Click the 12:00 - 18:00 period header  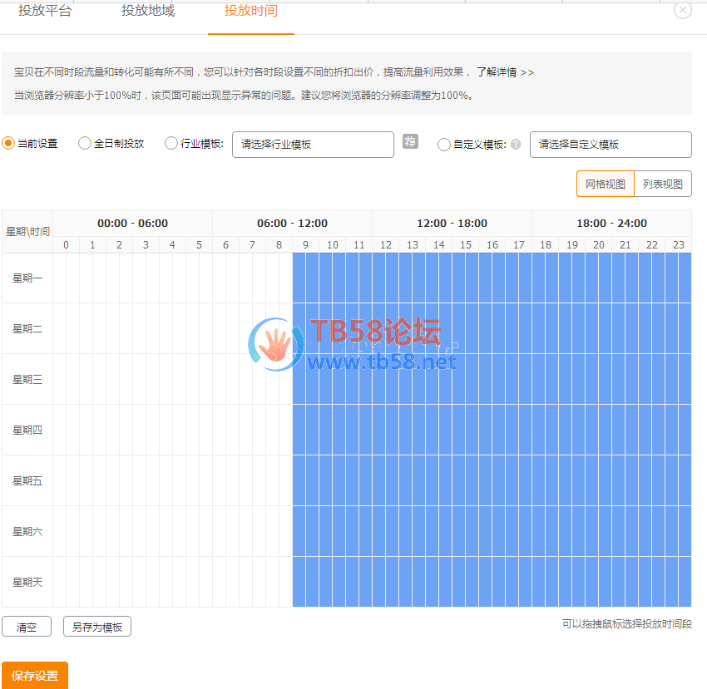click(x=452, y=223)
